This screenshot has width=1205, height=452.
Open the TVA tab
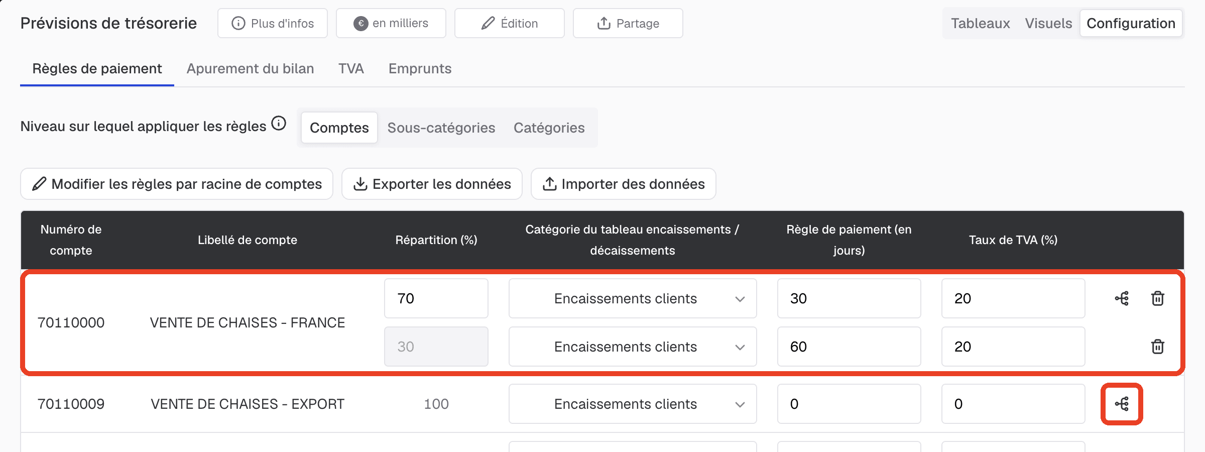[x=351, y=69]
